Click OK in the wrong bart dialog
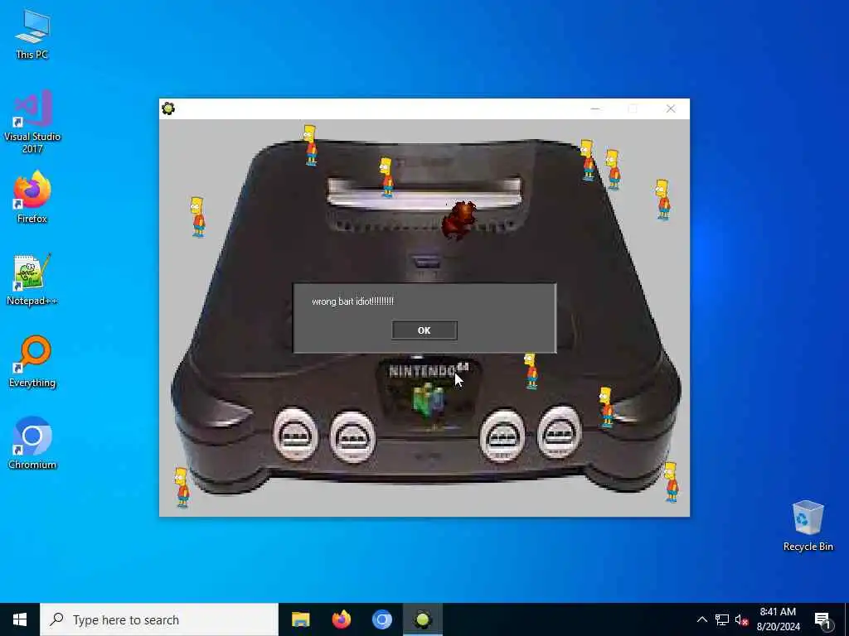The height and width of the screenshot is (636, 849). [x=424, y=330]
